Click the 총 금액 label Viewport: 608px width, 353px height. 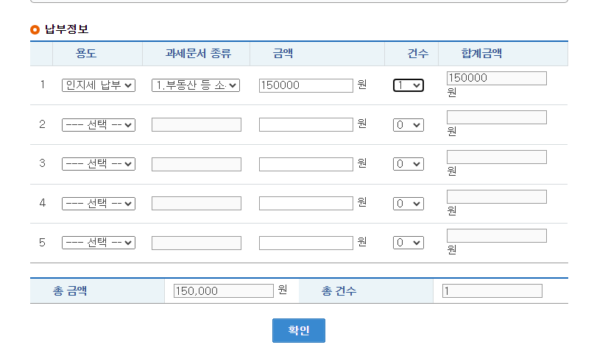[x=70, y=290]
